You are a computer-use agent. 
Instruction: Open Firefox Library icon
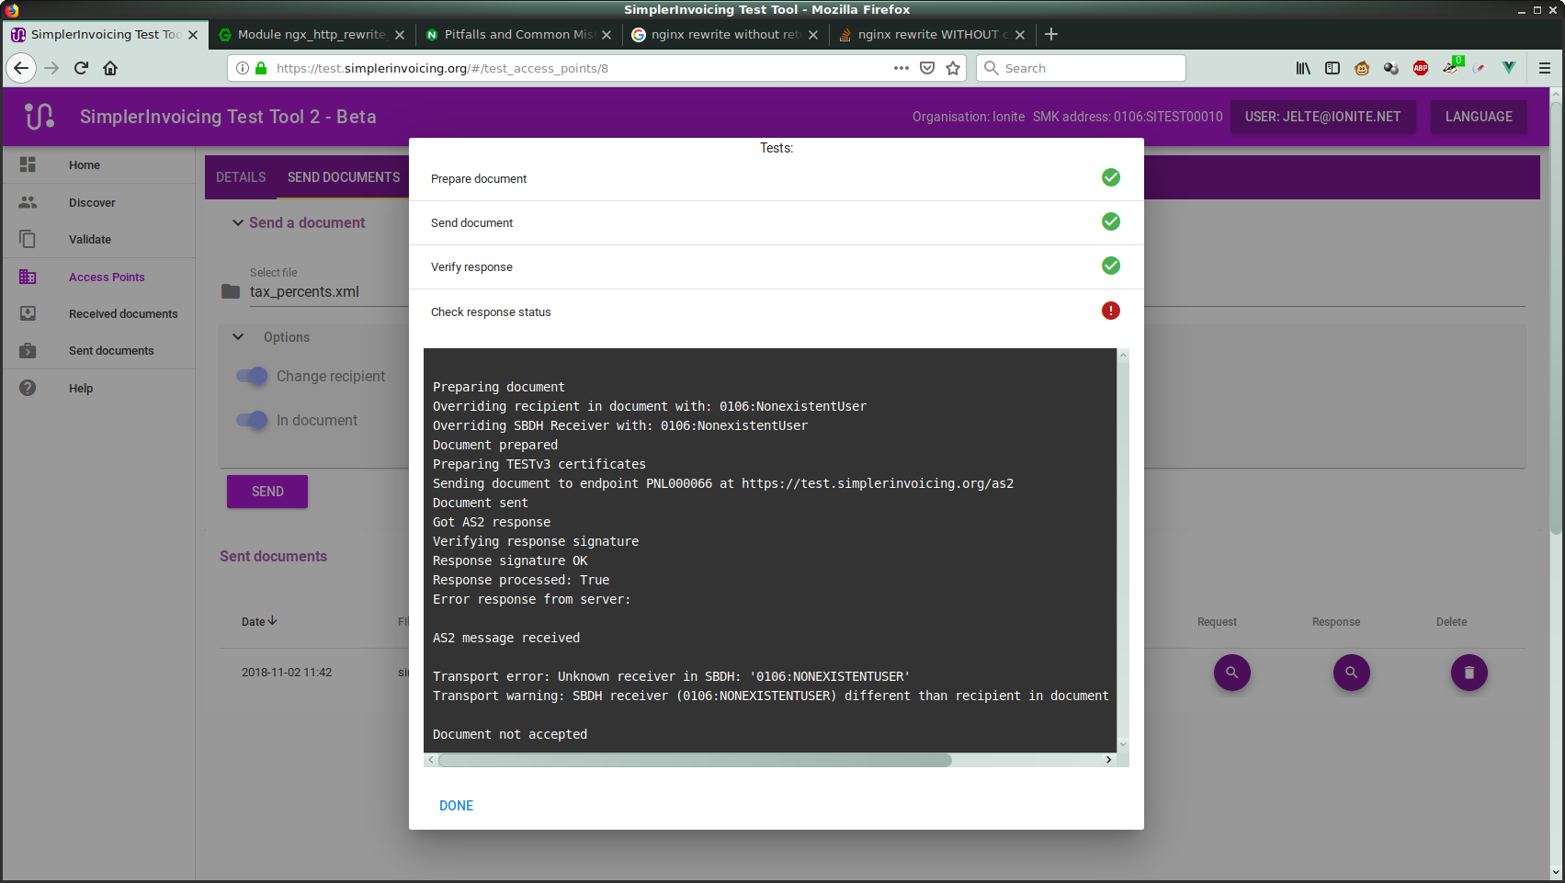point(1303,68)
